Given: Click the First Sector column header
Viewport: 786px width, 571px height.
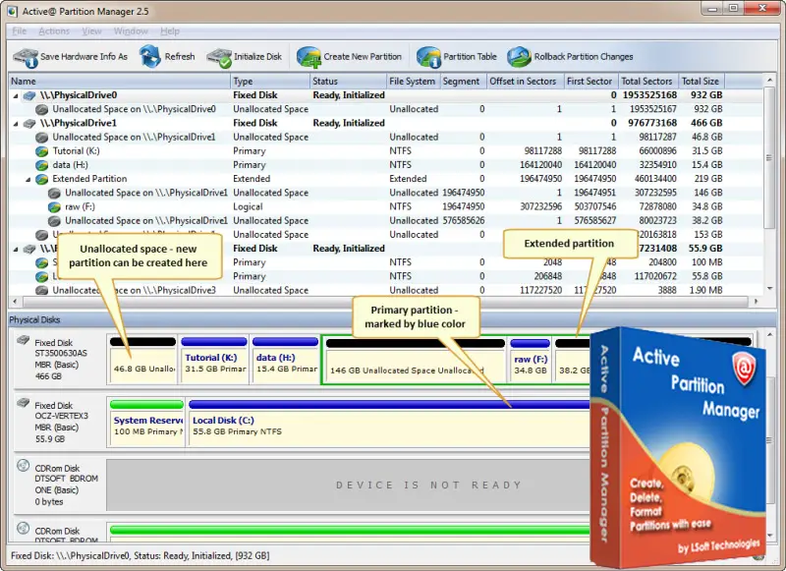Looking at the screenshot, I should (589, 82).
